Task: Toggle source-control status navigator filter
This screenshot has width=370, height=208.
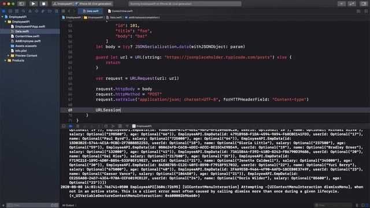Action: (x=56, y=206)
